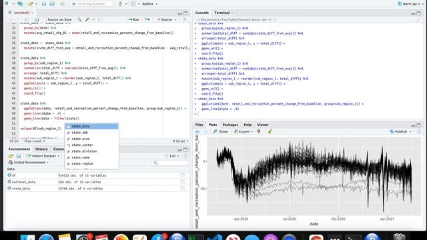Click the save icon in the source editor toolbar
The height and width of the screenshot is (240, 427).
[x=37, y=19]
